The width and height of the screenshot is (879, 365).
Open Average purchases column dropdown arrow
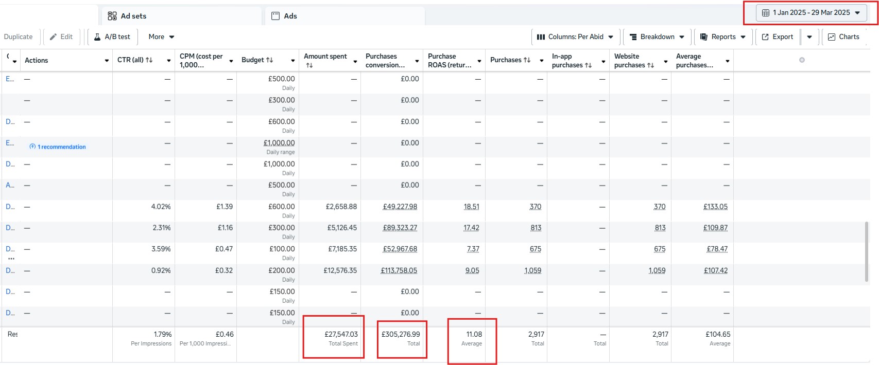pyautogui.click(x=728, y=61)
